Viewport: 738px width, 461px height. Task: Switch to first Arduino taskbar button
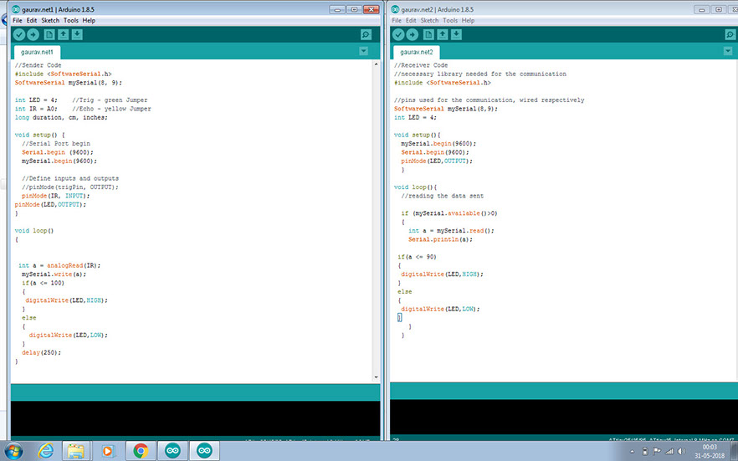[x=172, y=451]
